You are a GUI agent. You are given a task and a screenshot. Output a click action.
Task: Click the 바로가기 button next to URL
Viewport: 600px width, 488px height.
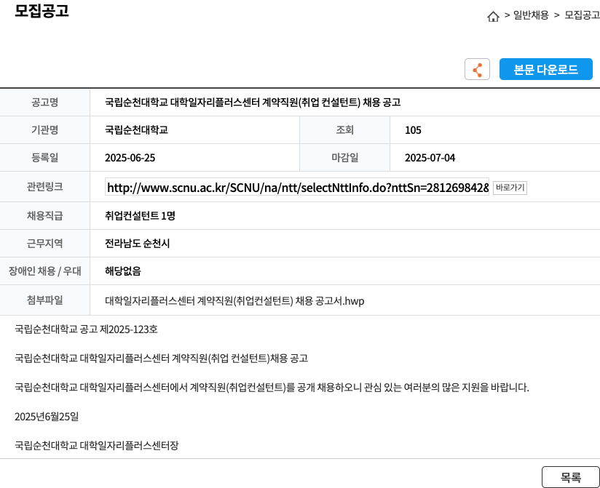510,188
